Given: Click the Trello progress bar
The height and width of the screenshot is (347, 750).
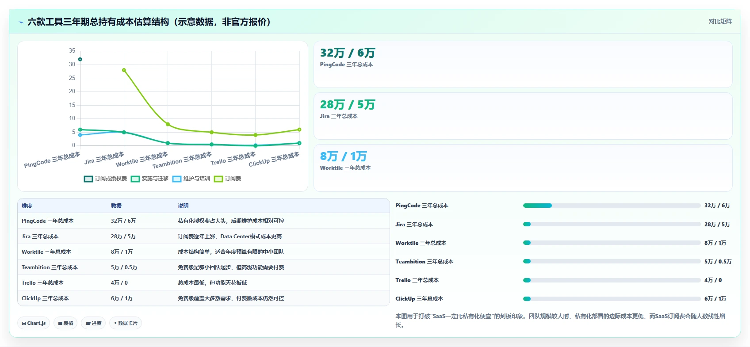Looking at the screenshot, I should coord(612,280).
